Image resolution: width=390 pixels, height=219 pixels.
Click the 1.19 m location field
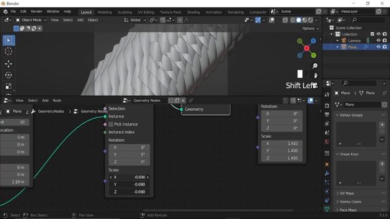[x=15, y=182]
